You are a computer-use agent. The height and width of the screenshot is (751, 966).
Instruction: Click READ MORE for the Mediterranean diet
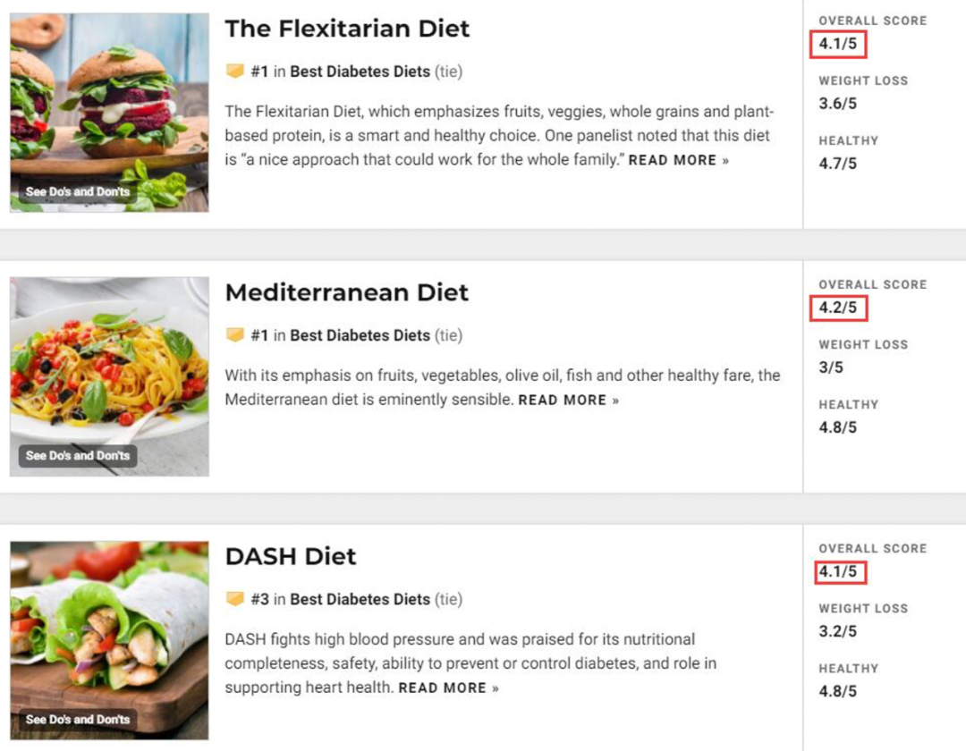point(568,401)
